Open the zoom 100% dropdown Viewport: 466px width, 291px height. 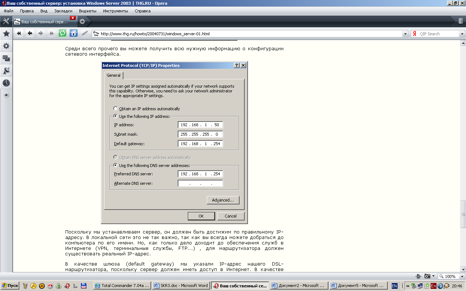point(451,276)
